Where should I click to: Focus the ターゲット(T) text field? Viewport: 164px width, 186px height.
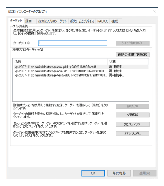tap(73, 43)
